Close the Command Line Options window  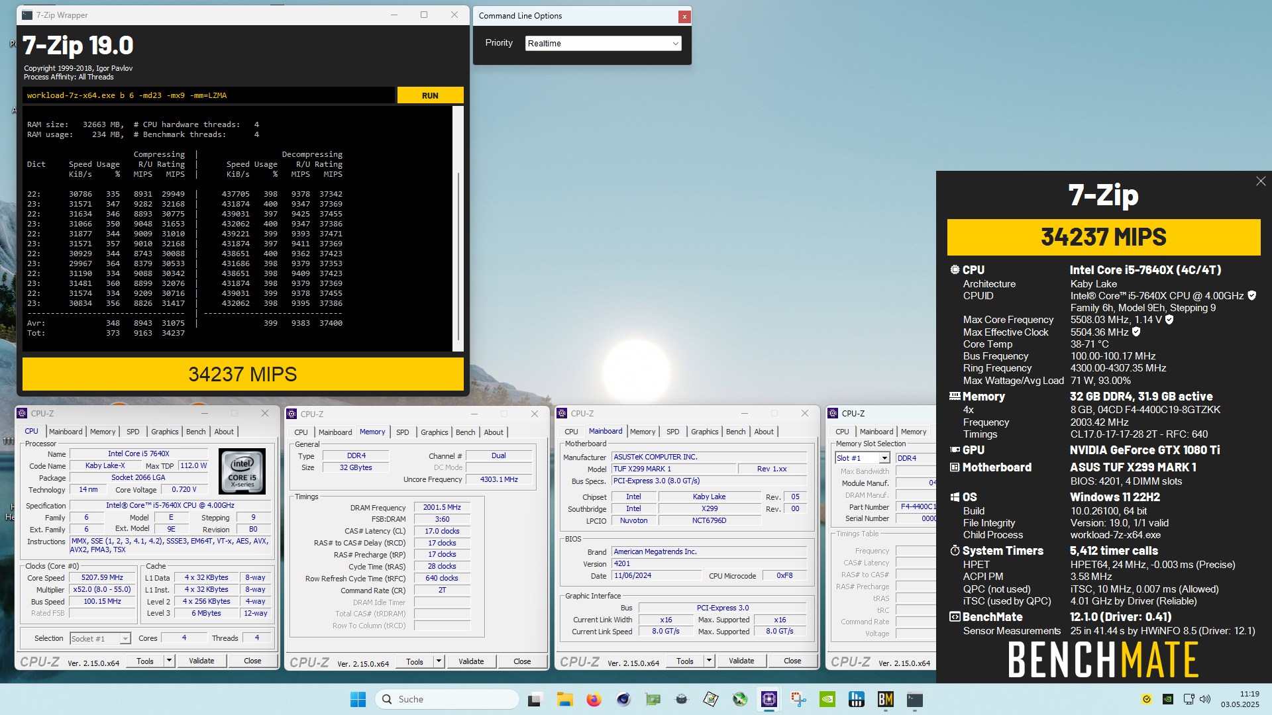click(x=684, y=17)
